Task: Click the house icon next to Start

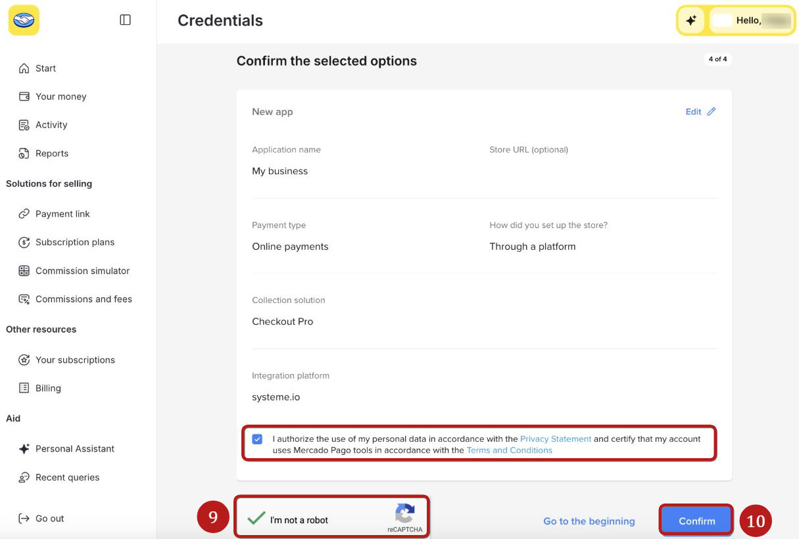Action: 24,68
